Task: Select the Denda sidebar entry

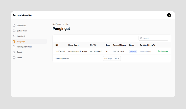Action: click(x=20, y=52)
